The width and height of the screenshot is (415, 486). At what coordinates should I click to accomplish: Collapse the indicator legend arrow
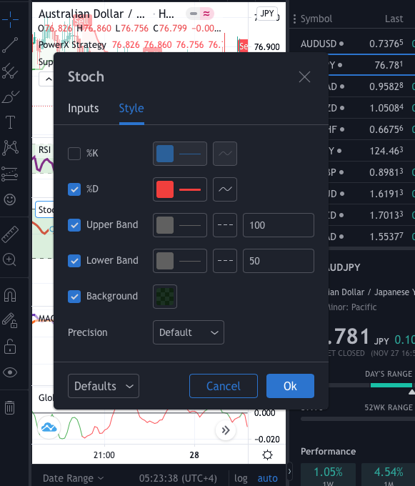pyautogui.click(x=49, y=79)
